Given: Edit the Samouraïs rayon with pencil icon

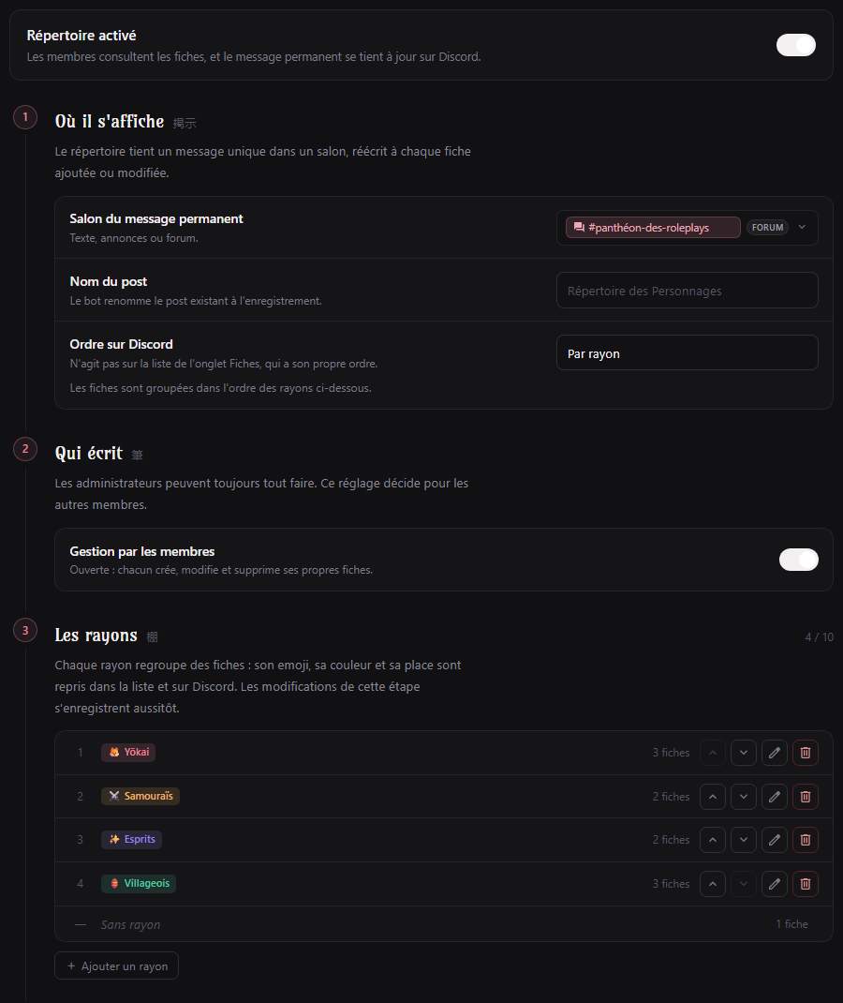Looking at the screenshot, I should pyautogui.click(x=775, y=797).
